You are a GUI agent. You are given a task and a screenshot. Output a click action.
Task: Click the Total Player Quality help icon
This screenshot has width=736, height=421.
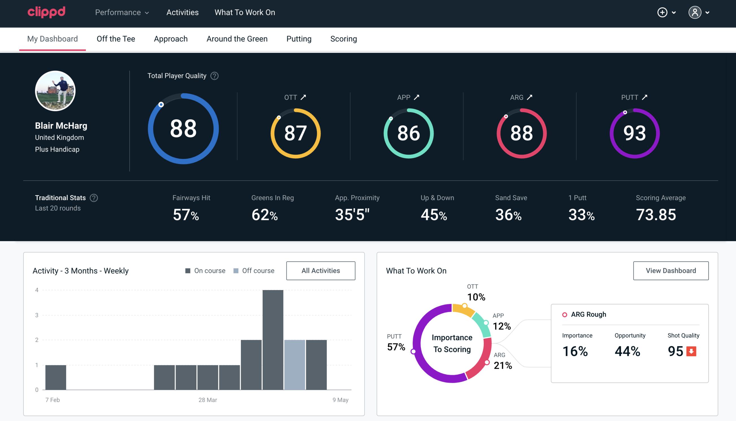click(x=214, y=75)
